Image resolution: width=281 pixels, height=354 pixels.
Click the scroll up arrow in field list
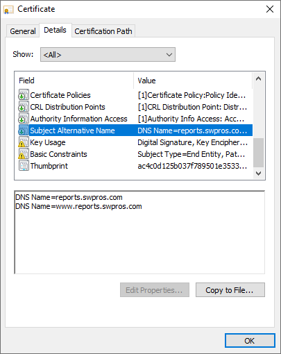coord(258,79)
